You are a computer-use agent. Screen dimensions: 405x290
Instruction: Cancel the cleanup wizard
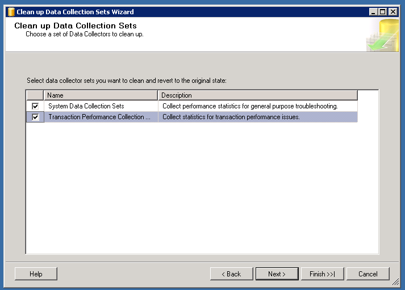coord(368,274)
